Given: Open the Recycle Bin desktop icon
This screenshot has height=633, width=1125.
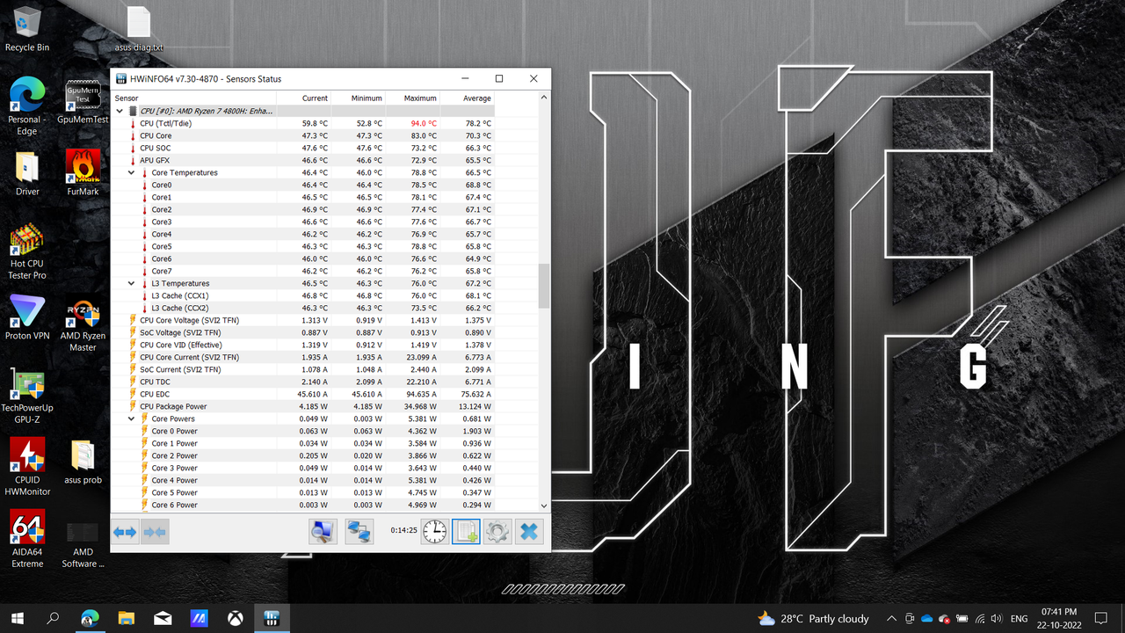Looking at the screenshot, I should [27, 29].
